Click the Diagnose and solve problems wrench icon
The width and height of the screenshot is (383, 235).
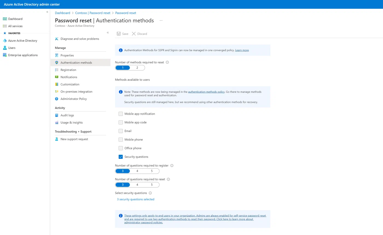click(57, 39)
